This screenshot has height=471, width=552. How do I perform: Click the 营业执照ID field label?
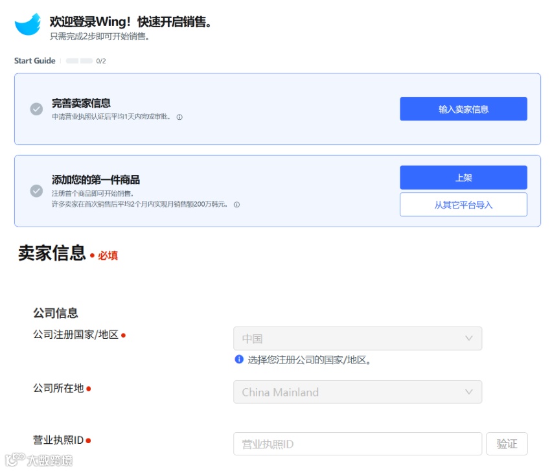click(x=58, y=440)
